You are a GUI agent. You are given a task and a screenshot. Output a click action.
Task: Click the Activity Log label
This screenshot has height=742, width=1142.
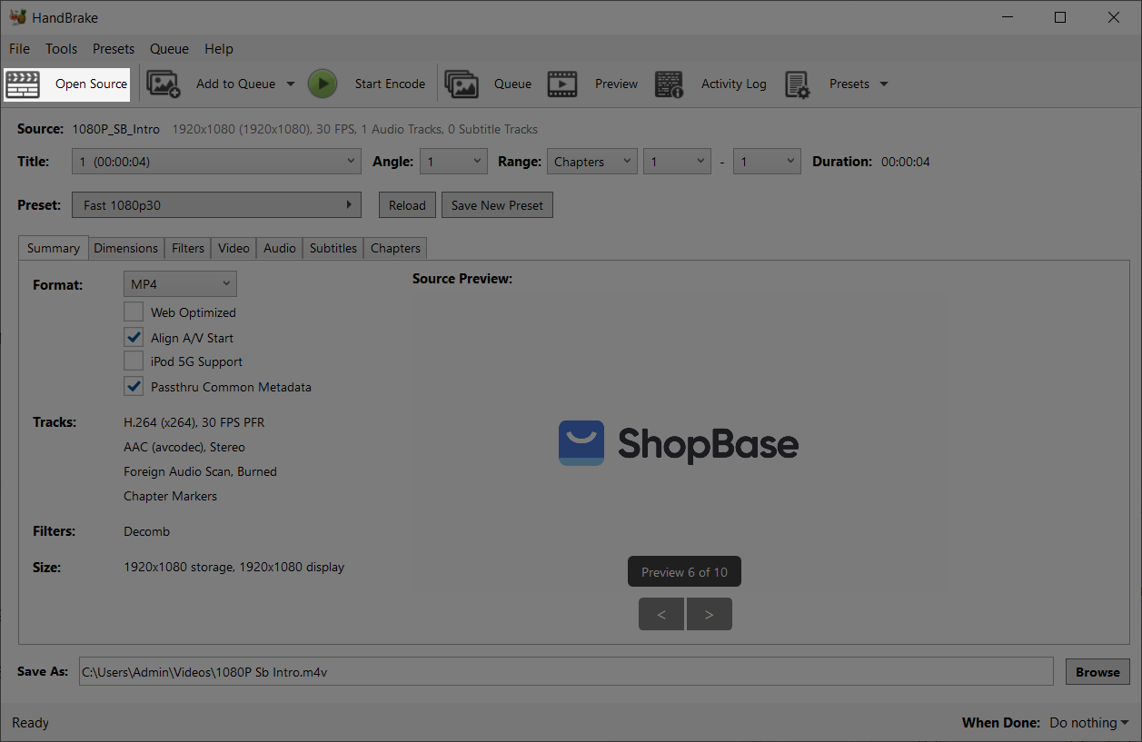[734, 84]
